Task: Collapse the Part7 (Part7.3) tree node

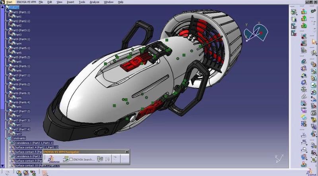Action: click(6, 121)
